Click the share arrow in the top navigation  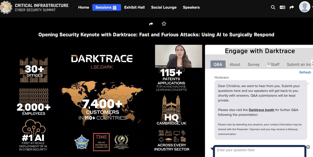pos(292,7)
